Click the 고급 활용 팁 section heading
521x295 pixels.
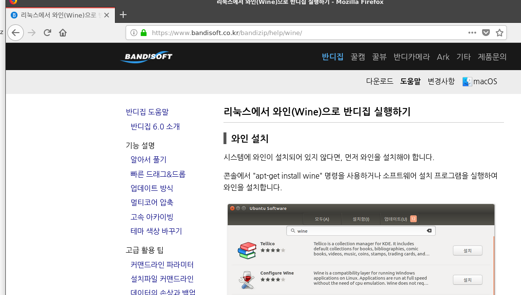pyautogui.click(x=145, y=250)
